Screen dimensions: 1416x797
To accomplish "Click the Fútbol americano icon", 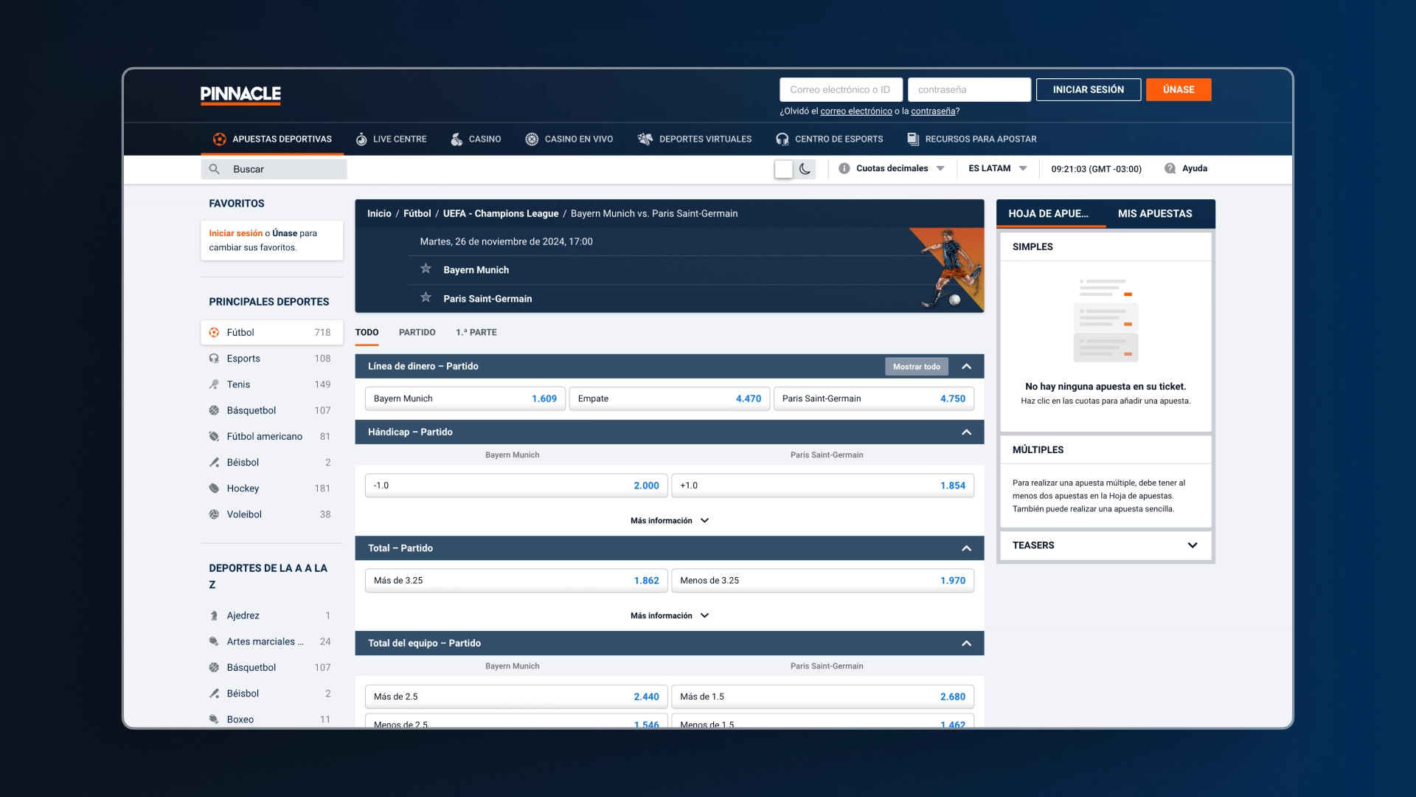I will pyautogui.click(x=214, y=437).
